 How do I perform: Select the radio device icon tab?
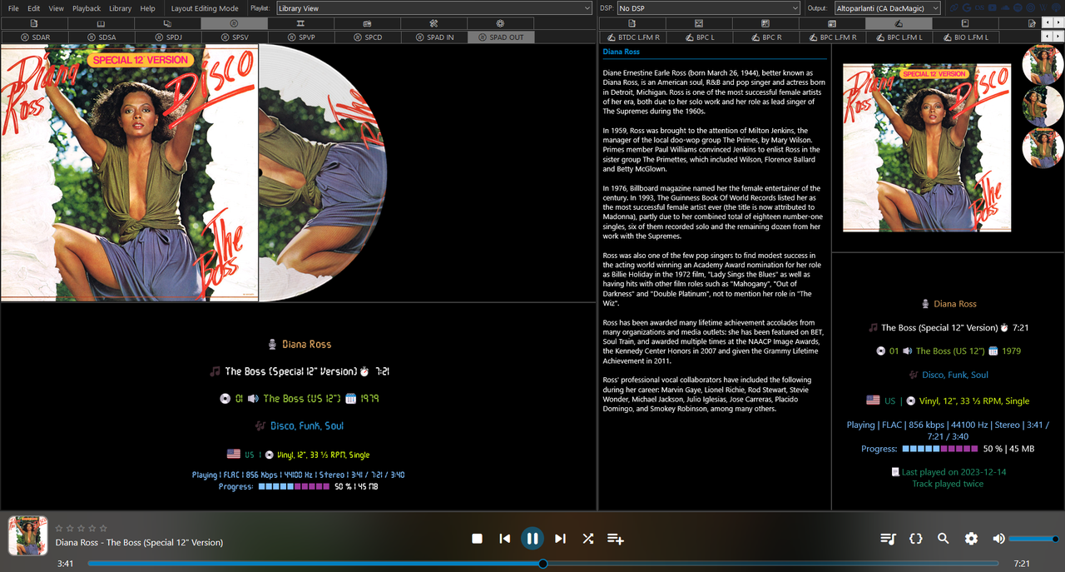(x=367, y=23)
